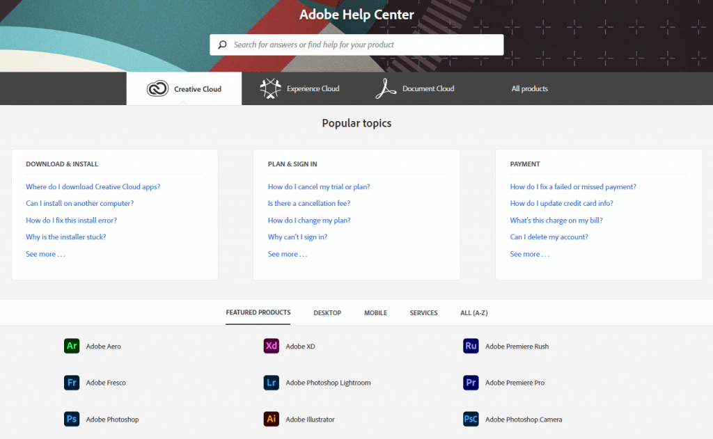Open the Photoshop Lightroom icon
This screenshot has width=713, height=439.
point(272,383)
